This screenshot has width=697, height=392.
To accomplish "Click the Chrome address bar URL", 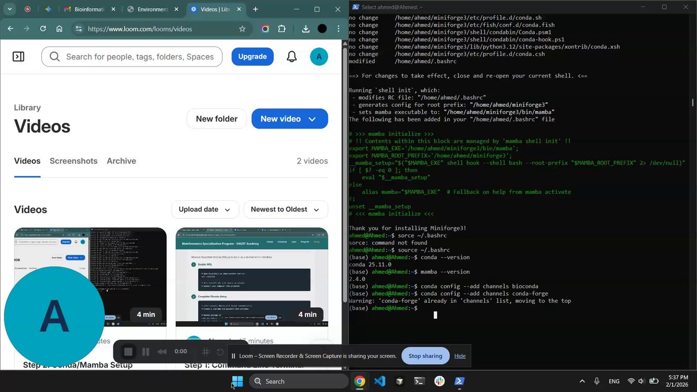I will click(140, 29).
